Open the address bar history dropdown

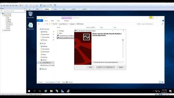coord(137,24)
